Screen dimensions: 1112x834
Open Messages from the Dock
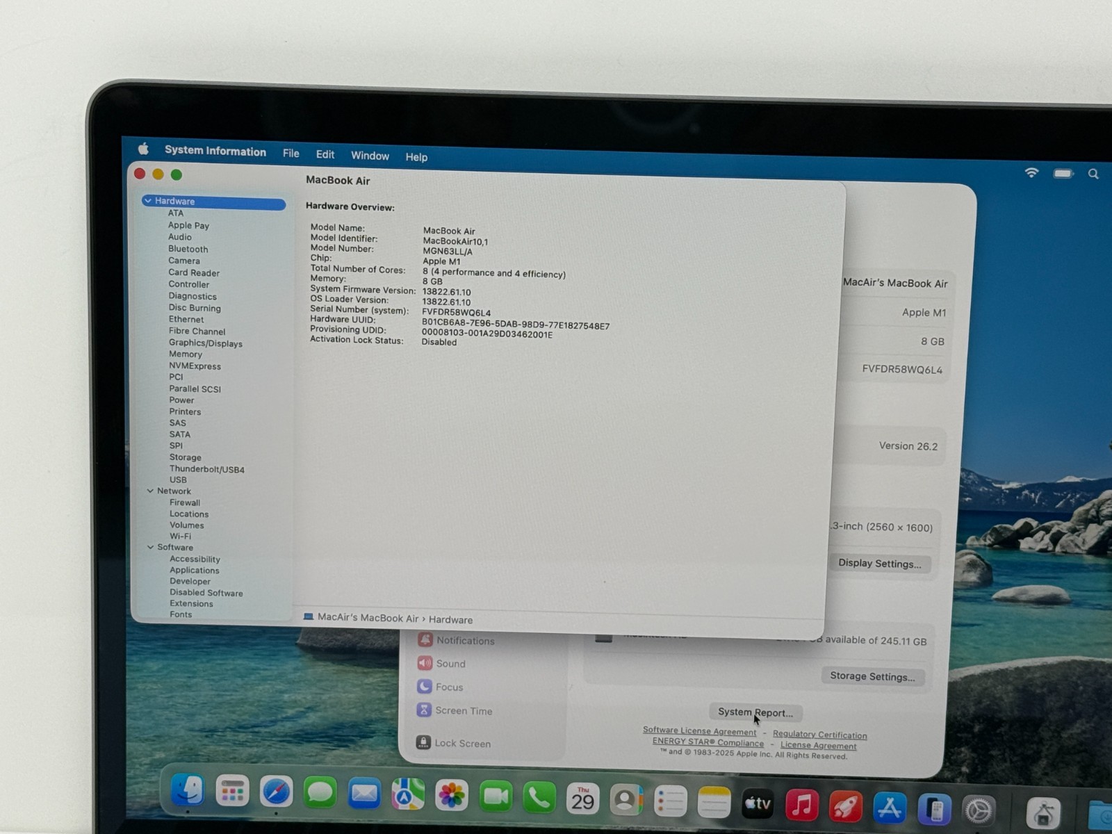320,792
